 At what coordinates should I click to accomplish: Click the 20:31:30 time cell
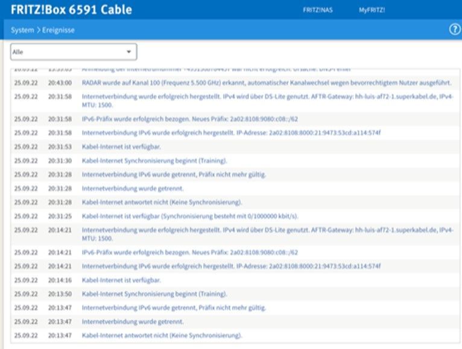[60, 160]
